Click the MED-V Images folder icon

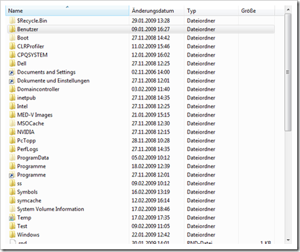click(x=12, y=115)
